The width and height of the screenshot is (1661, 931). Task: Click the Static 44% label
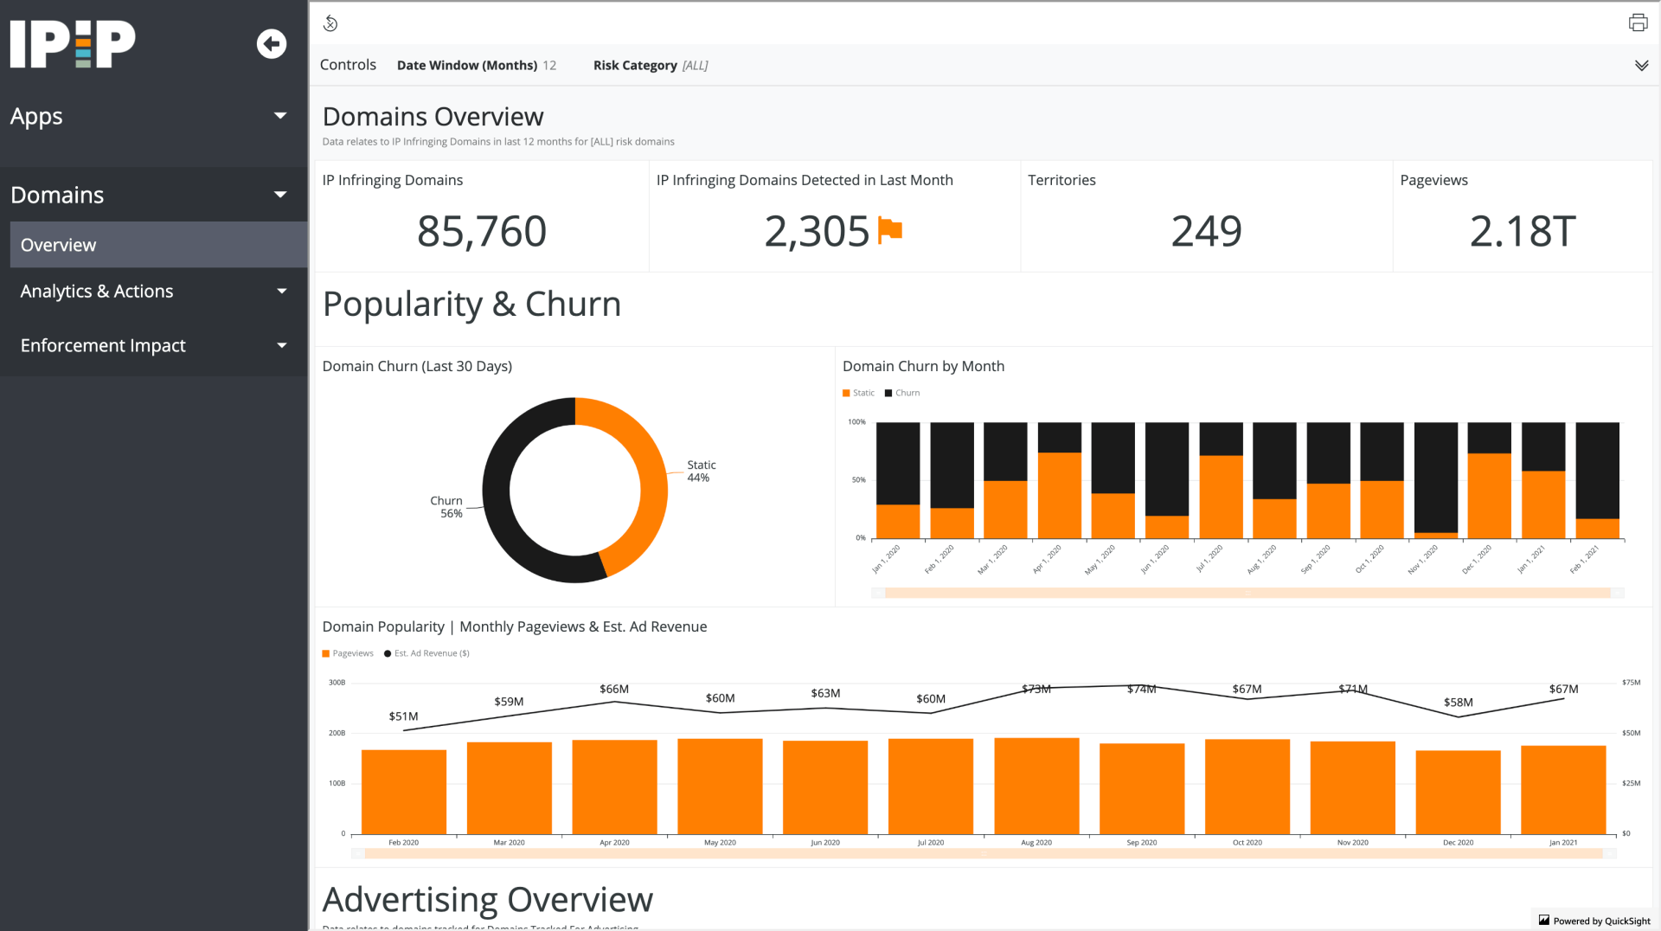click(x=701, y=472)
